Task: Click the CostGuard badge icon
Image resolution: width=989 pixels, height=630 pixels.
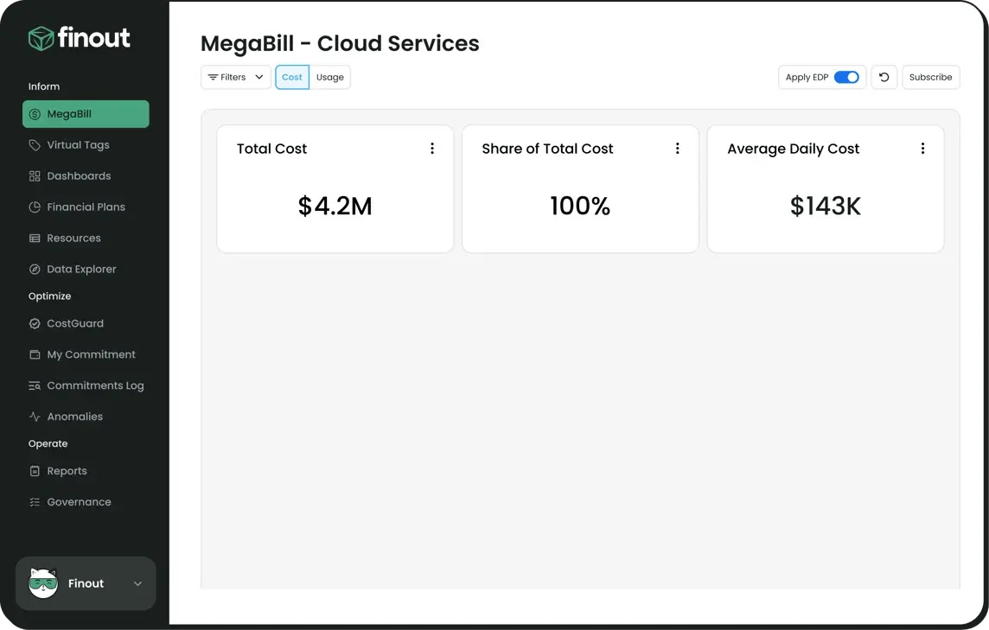Action: (35, 323)
